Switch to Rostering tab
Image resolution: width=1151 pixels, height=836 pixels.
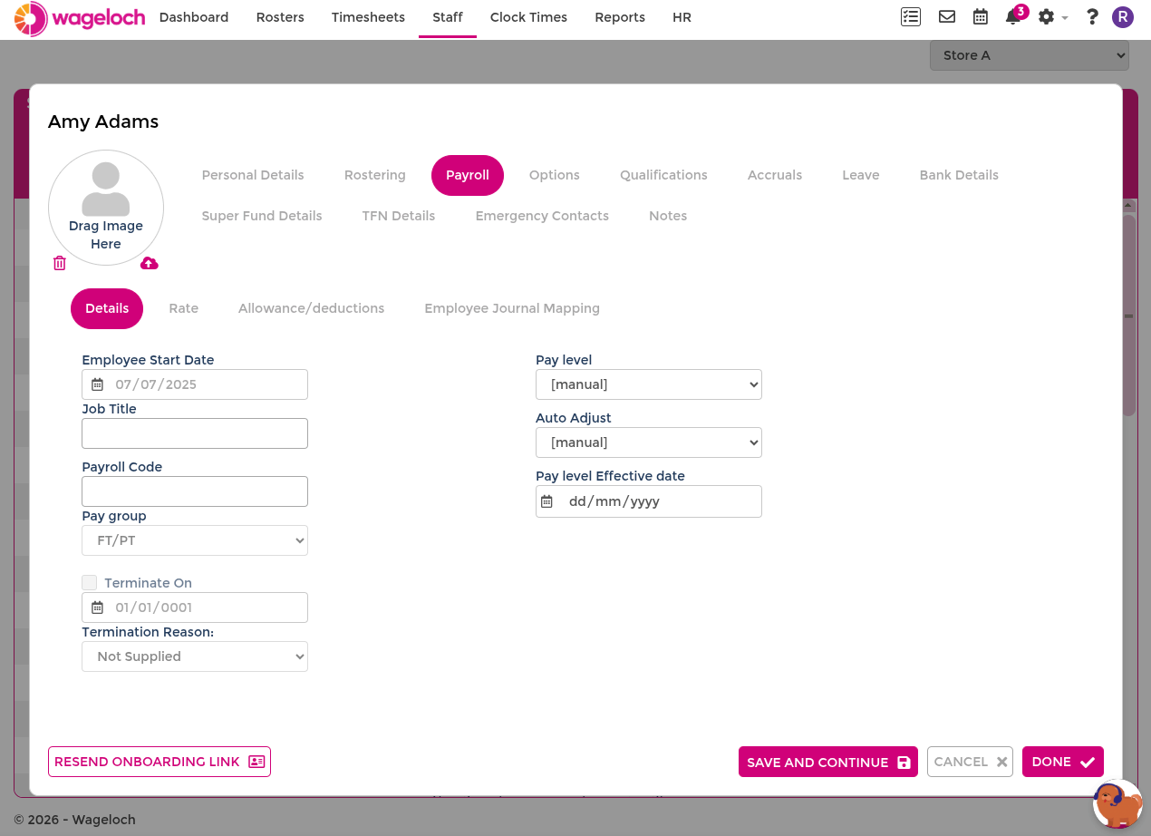(375, 175)
